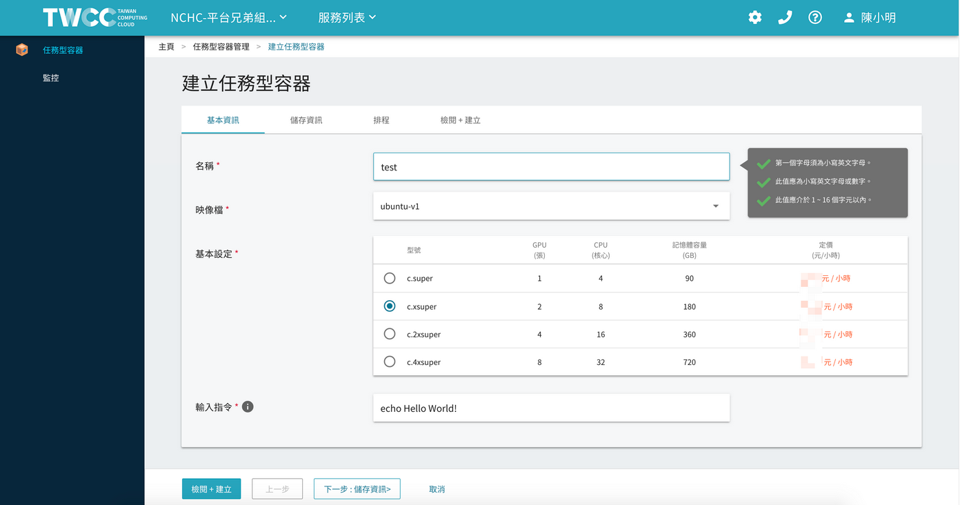Select the c.2xsuper radio button

click(x=390, y=334)
